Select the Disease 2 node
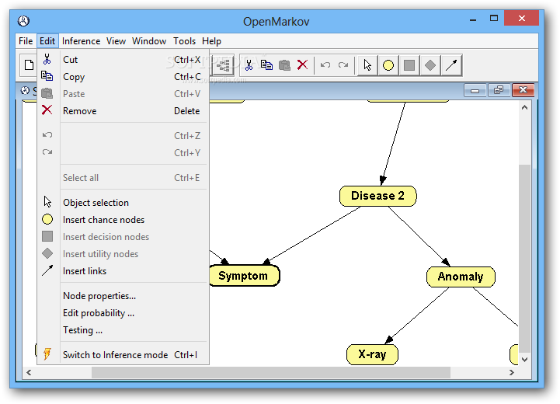Screen dimensions: 560x404 pos(377,196)
